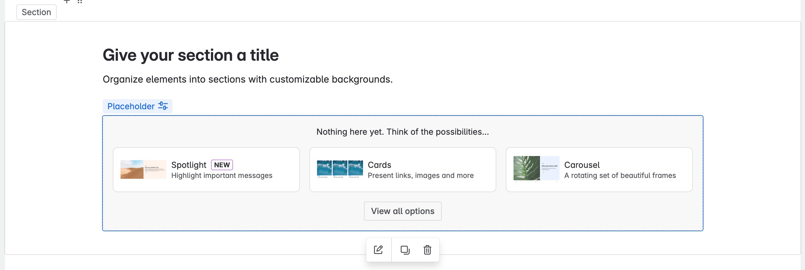Click the View all options button
Image resolution: width=805 pixels, height=270 pixels.
[x=402, y=211]
